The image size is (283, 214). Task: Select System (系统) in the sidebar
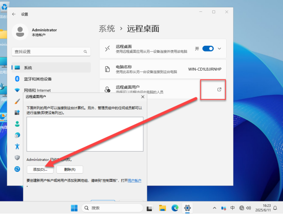pos(51,67)
